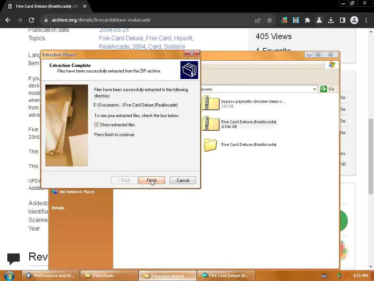Open Chrome three-dot menu
374x281 pixels.
click(366, 20)
